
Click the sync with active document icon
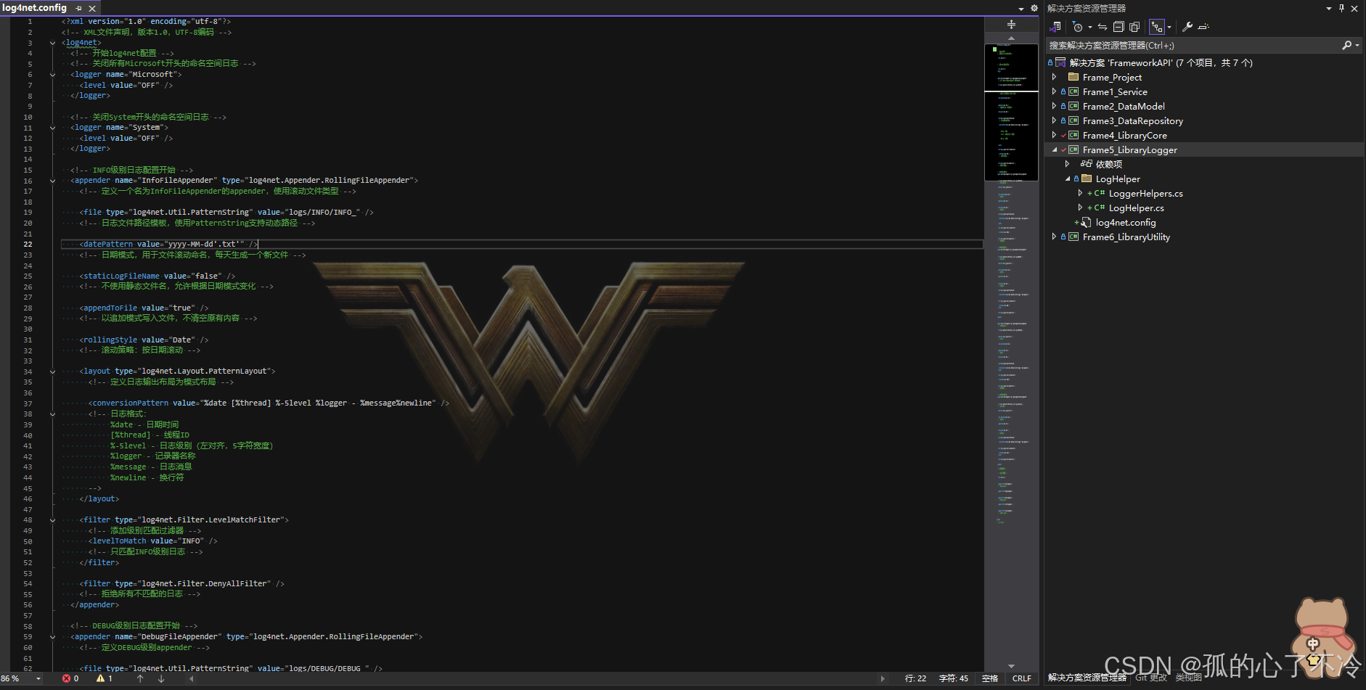point(1103,27)
